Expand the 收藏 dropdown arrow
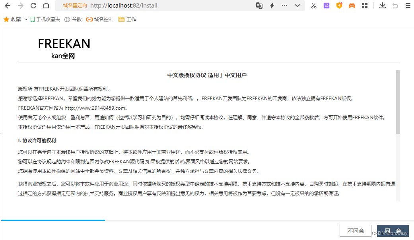The image size is (414, 240). 26,19
